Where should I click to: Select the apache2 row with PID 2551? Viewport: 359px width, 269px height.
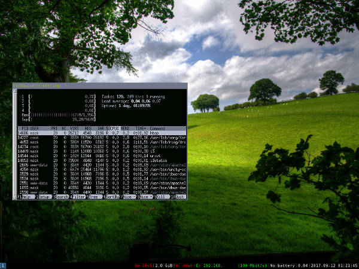click(x=102, y=184)
